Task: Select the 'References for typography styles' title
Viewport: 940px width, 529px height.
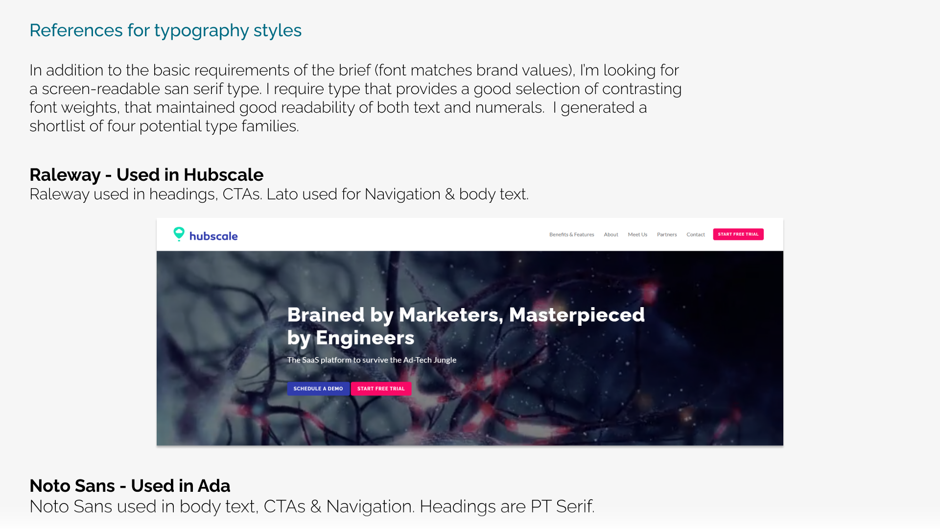Action: tap(165, 30)
